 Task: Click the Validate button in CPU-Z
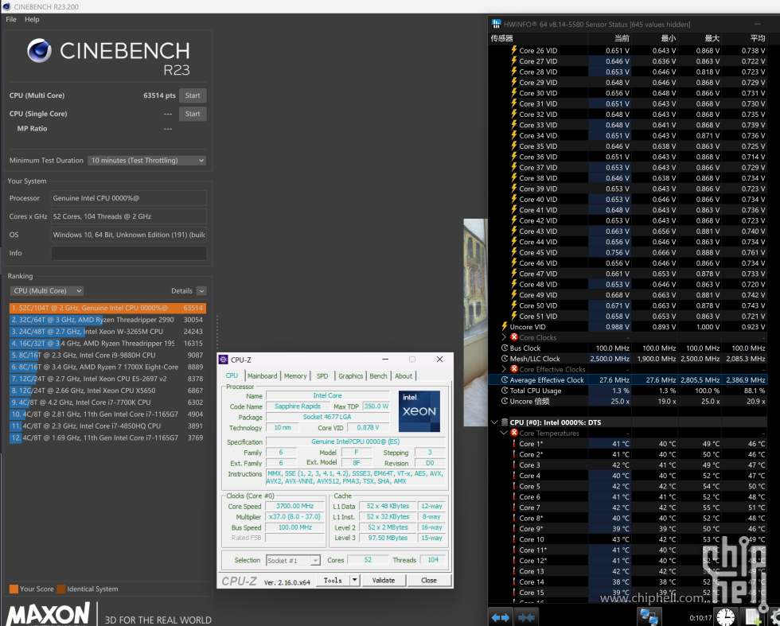[383, 580]
